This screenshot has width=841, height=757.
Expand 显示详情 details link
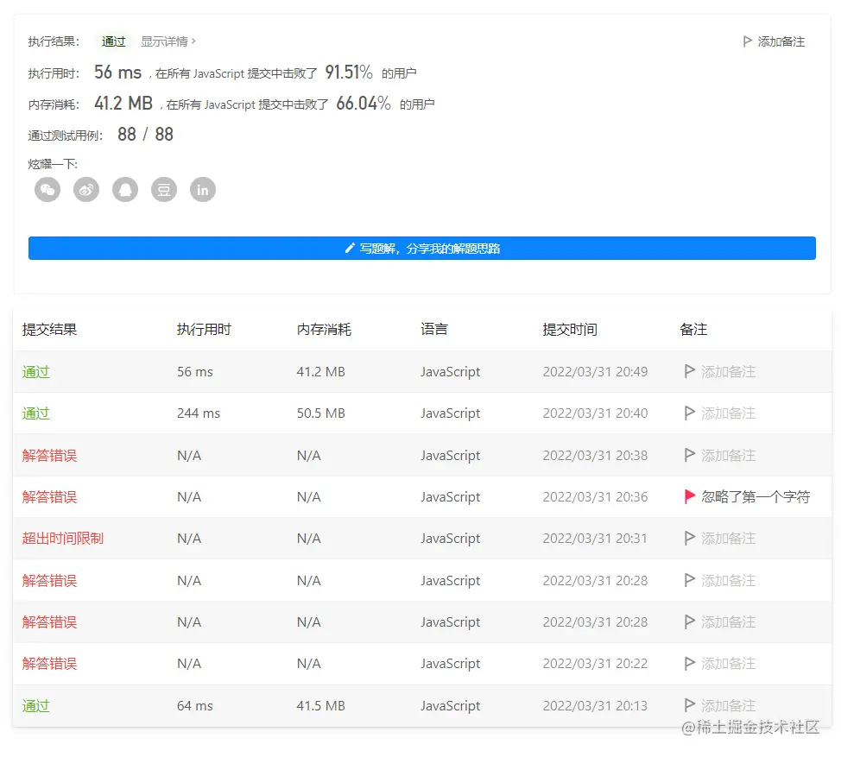[168, 41]
